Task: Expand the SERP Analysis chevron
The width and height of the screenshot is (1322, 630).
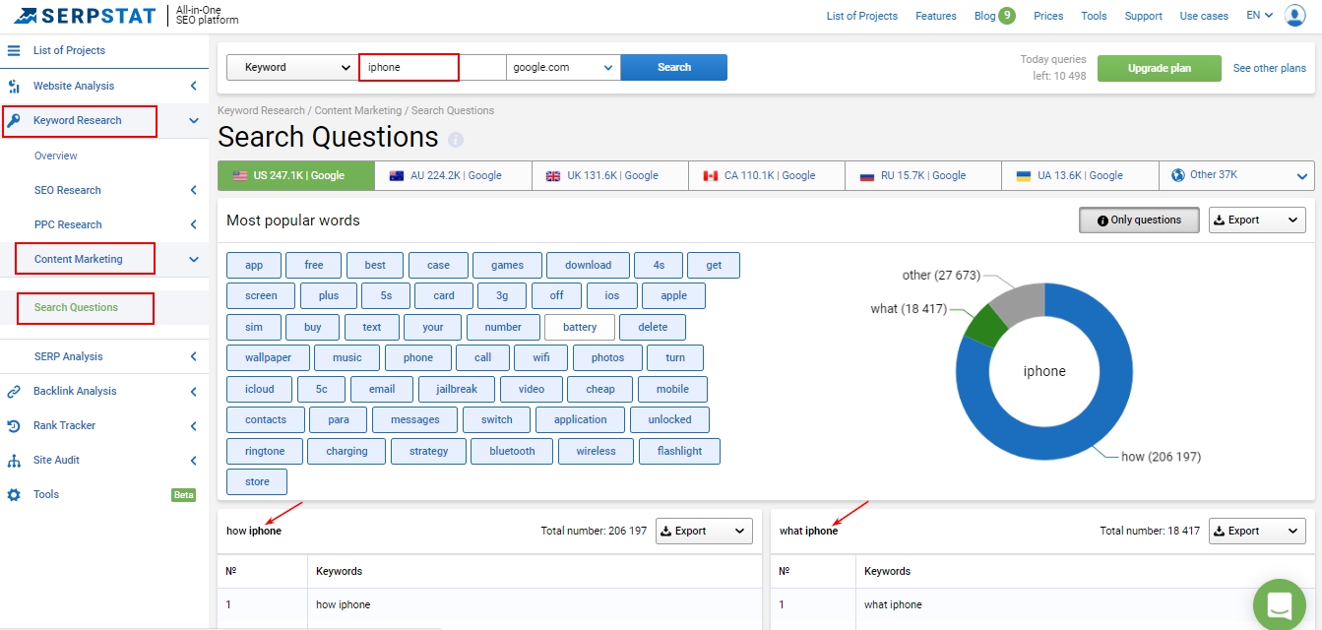Action: point(194,357)
